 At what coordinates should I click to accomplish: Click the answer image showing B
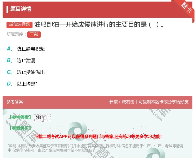coord(42,118)
